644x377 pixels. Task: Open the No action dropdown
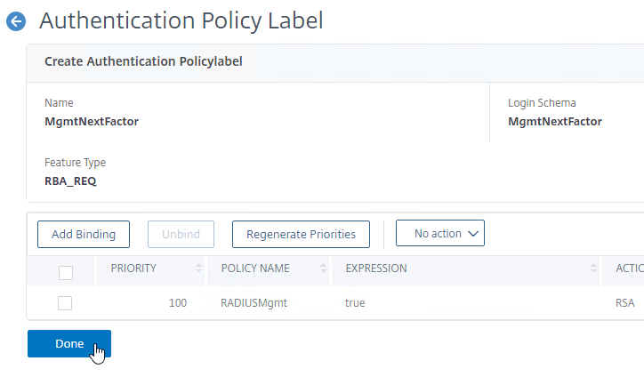pyautogui.click(x=440, y=233)
